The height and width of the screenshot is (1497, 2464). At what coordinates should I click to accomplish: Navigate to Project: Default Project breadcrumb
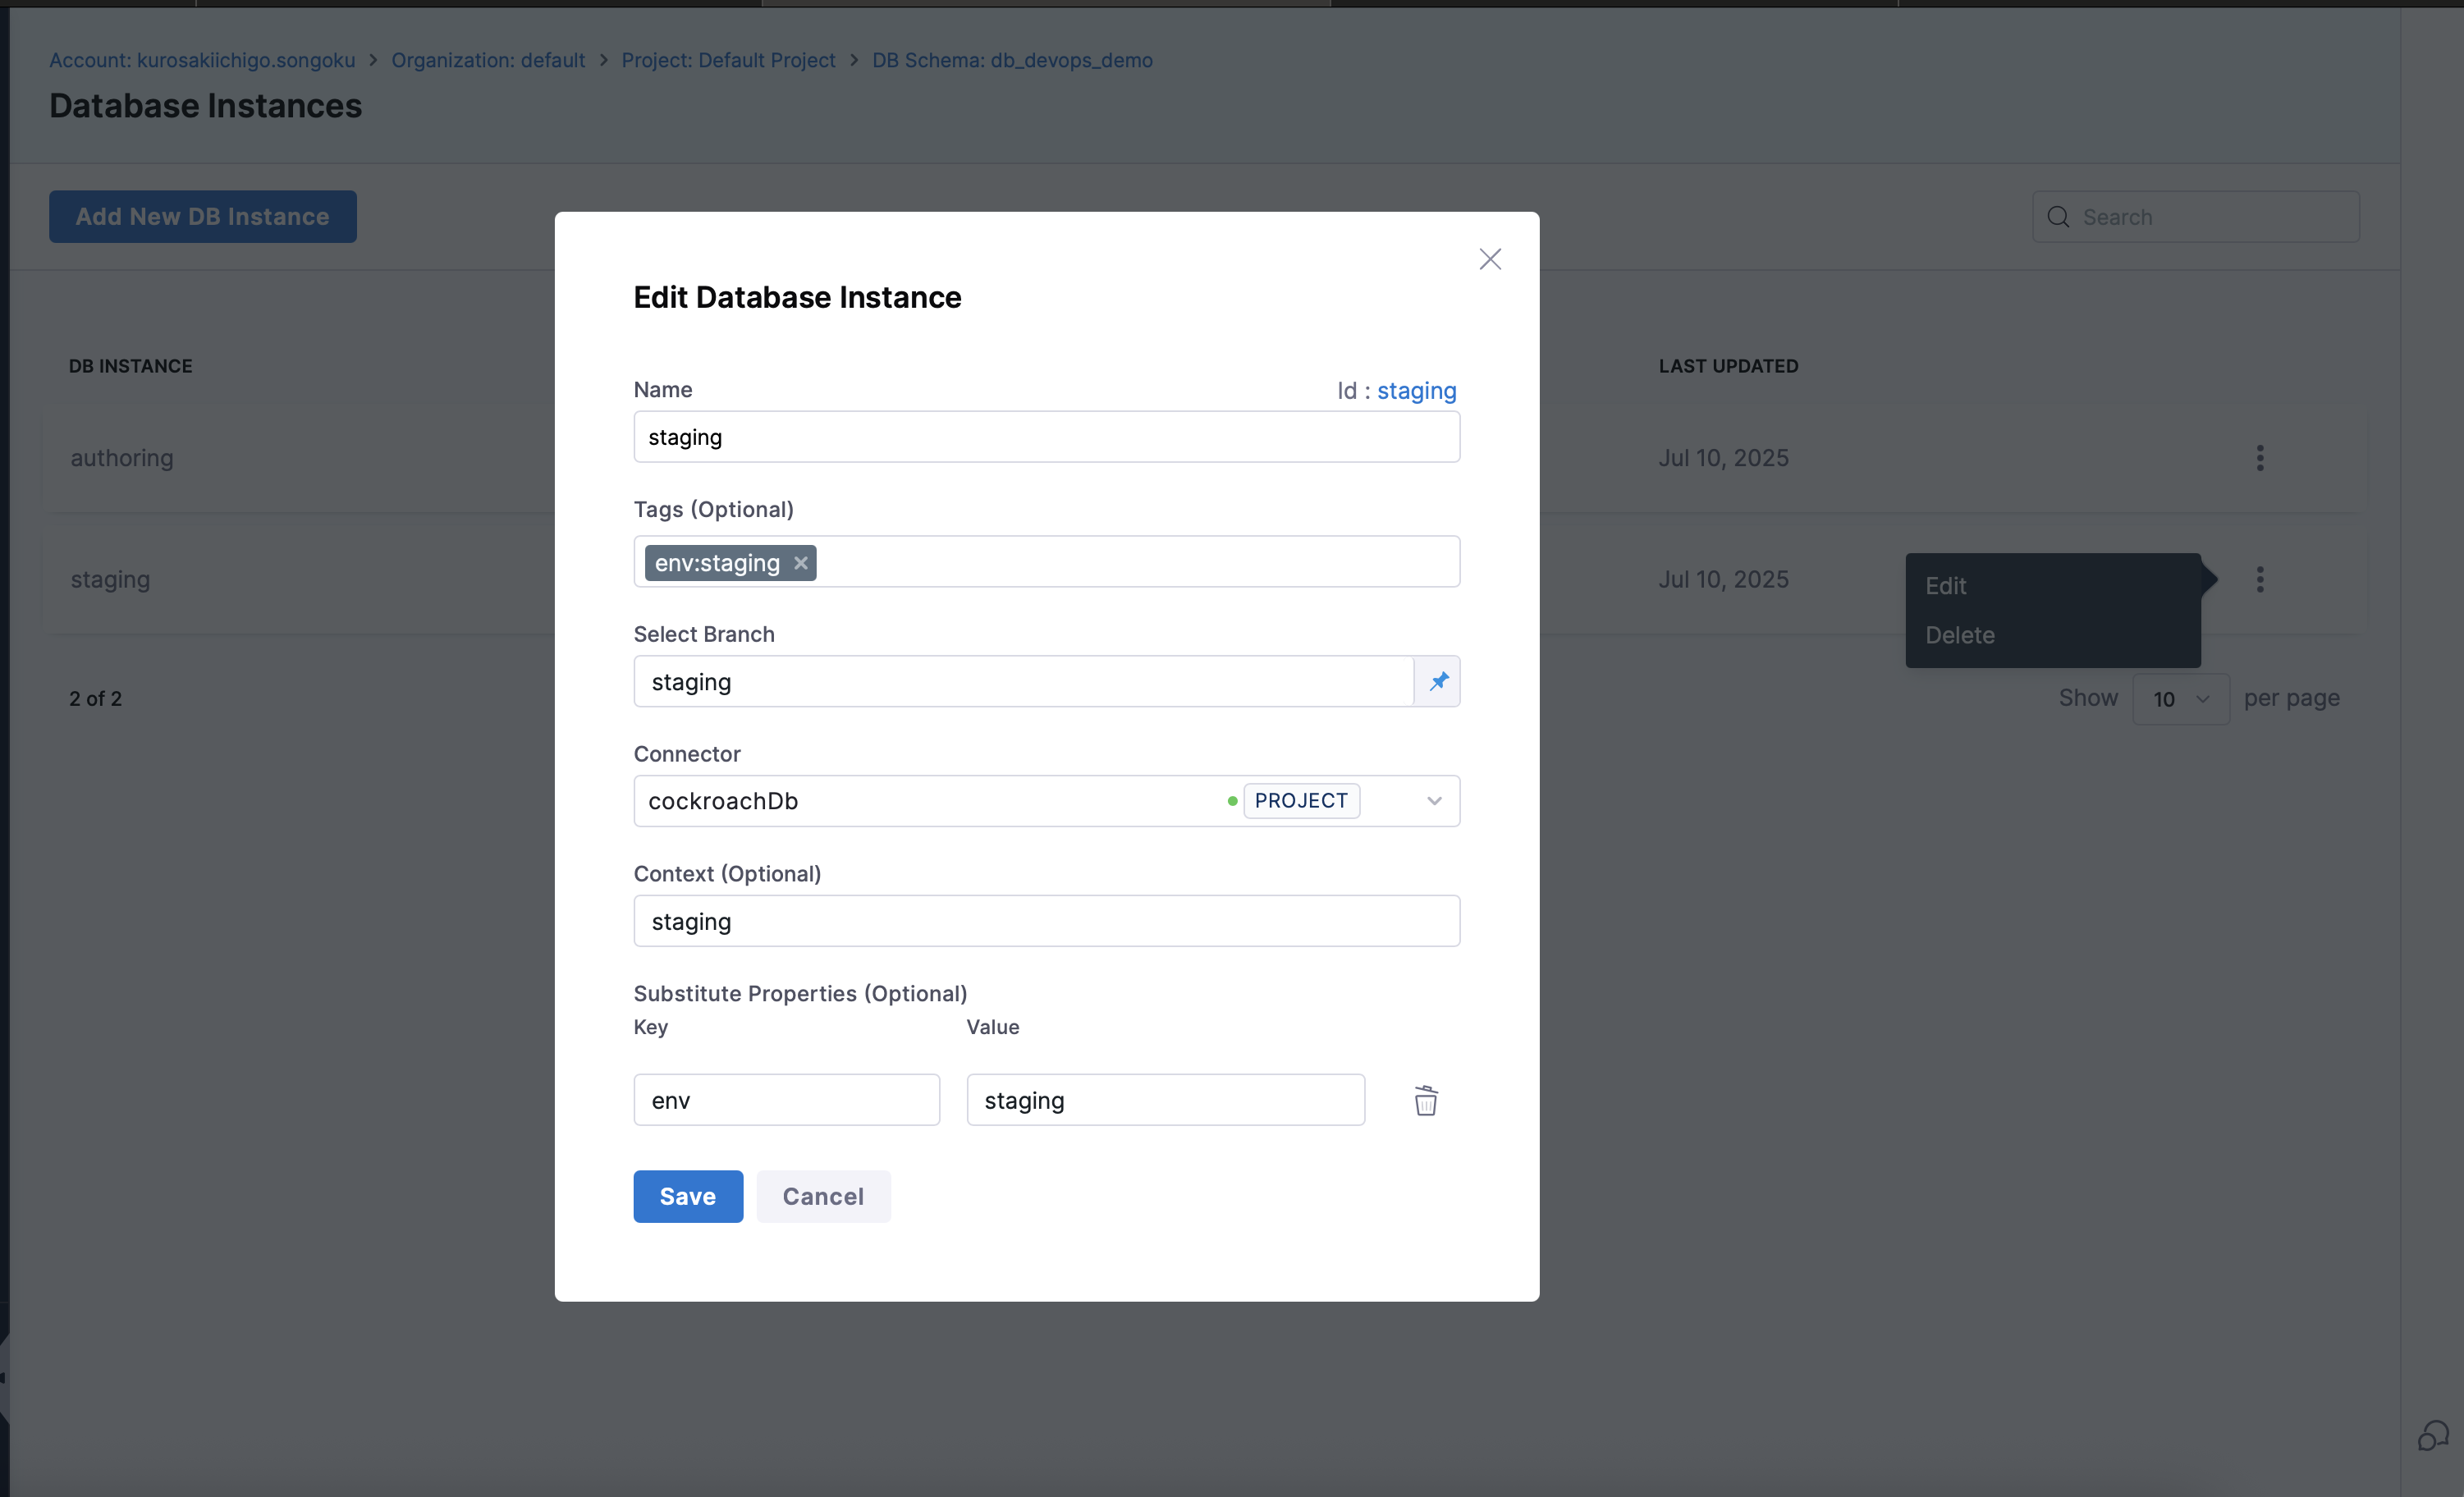pyautogui.click(x=728, y=60)
